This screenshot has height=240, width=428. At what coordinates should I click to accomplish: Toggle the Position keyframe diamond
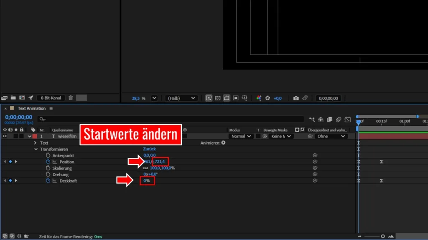click(10, 162)
